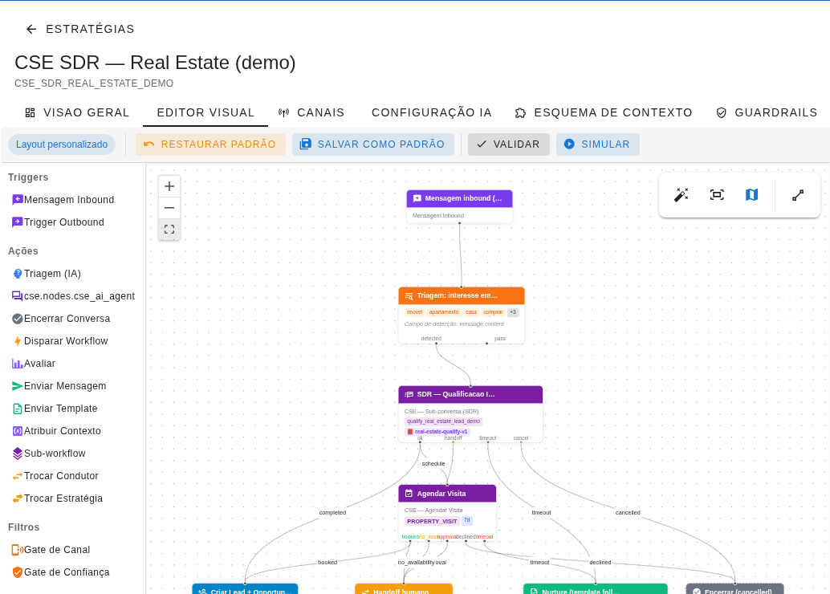
Task: Click the Layout personalizado chip
Action: point(61,144)
